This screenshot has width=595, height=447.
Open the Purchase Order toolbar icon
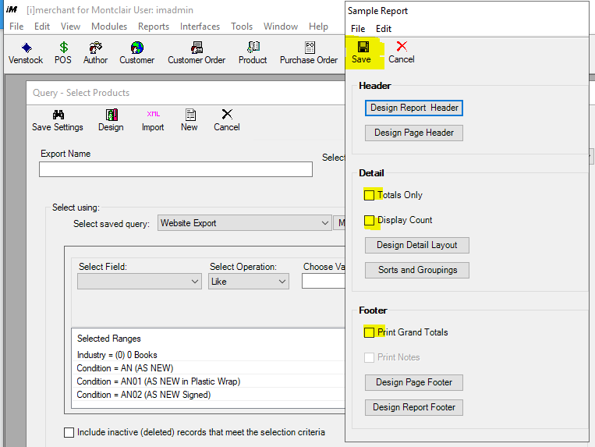click(309, 53)
